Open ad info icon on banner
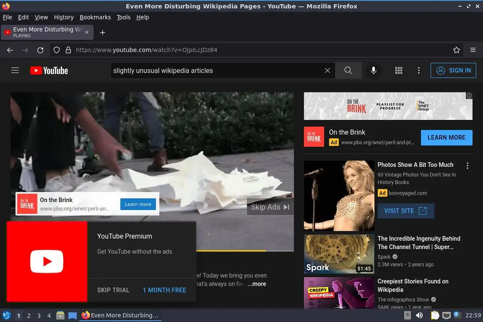483x322 pixels. click(469, 96)
